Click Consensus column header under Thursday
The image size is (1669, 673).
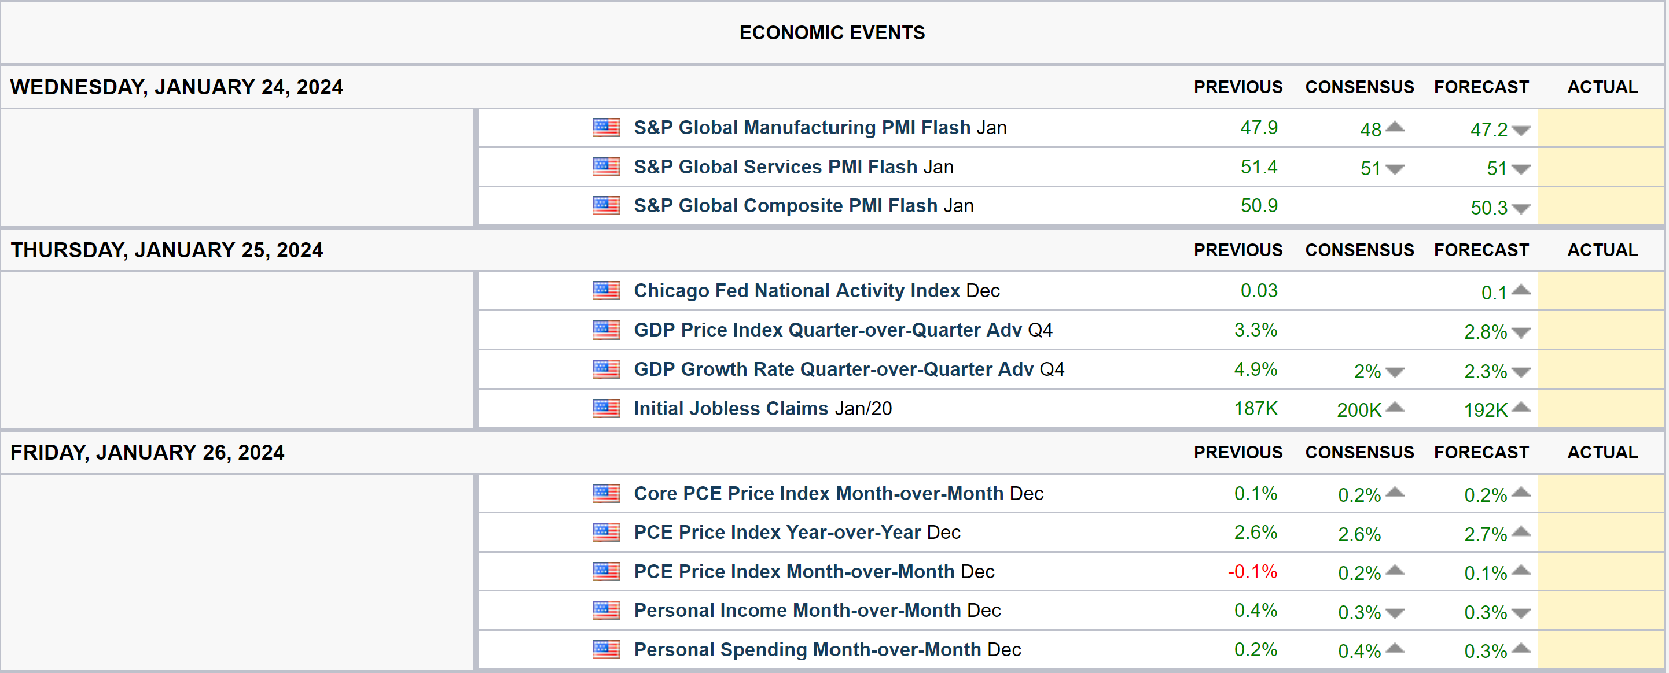pos(1359,250)
